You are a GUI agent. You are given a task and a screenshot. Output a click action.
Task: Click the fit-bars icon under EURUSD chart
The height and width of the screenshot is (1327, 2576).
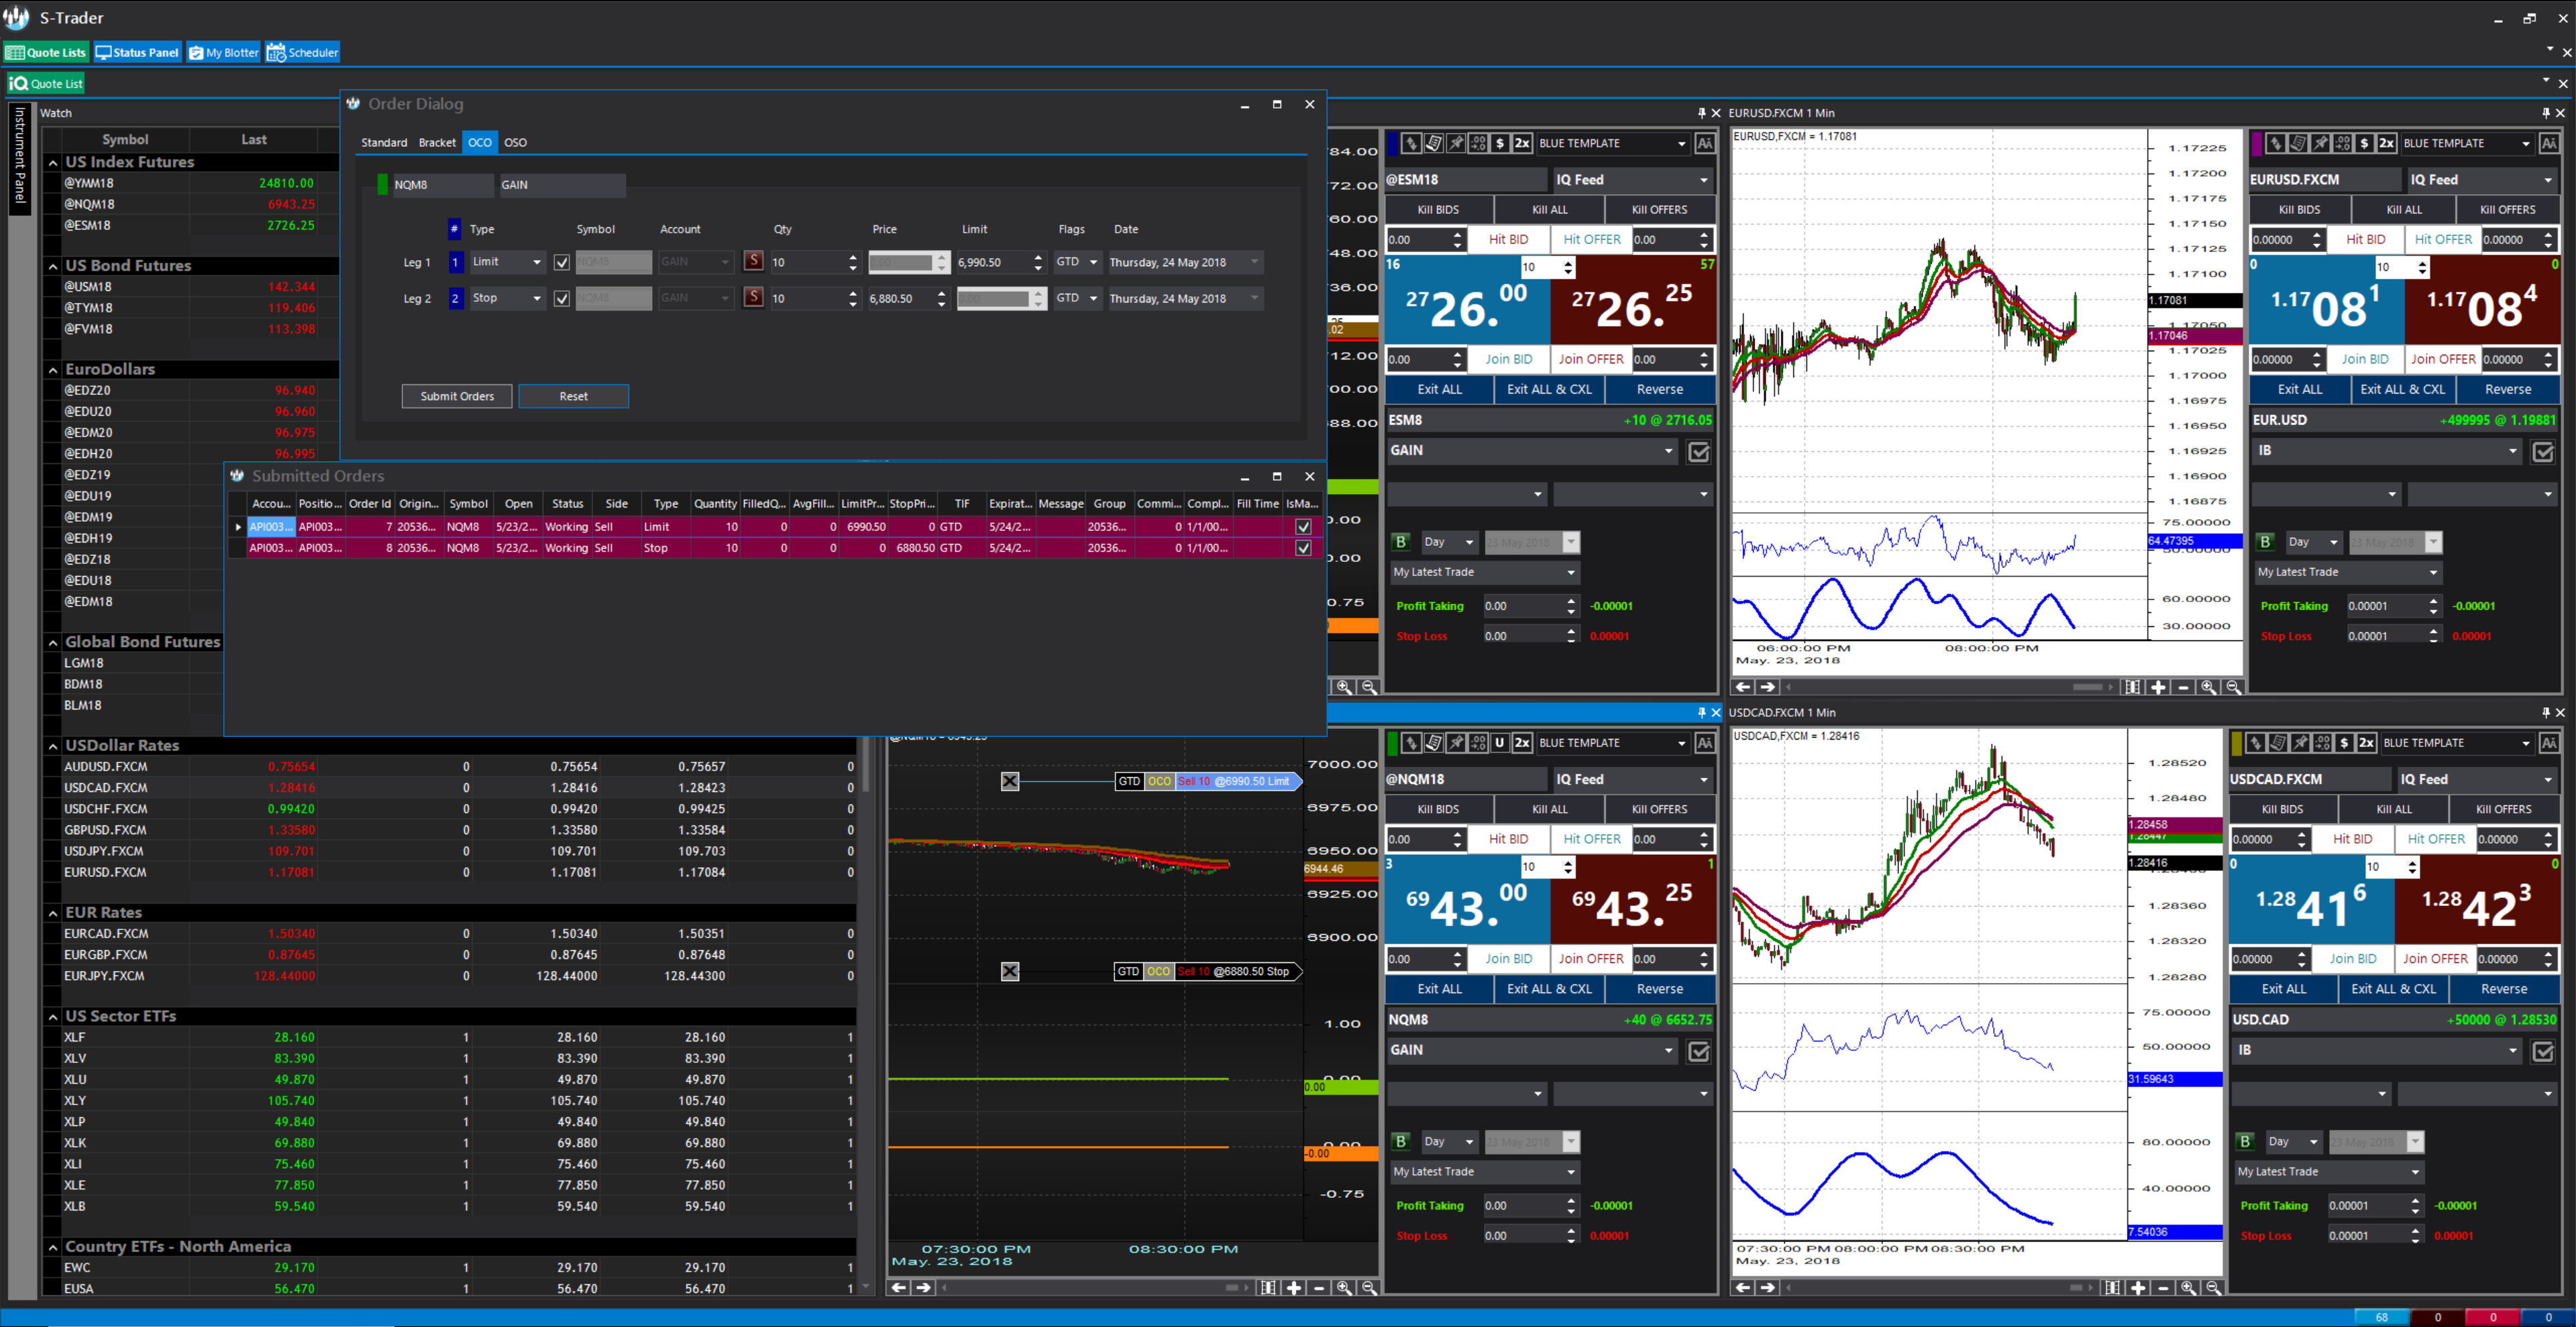[x=2133, y=687]
